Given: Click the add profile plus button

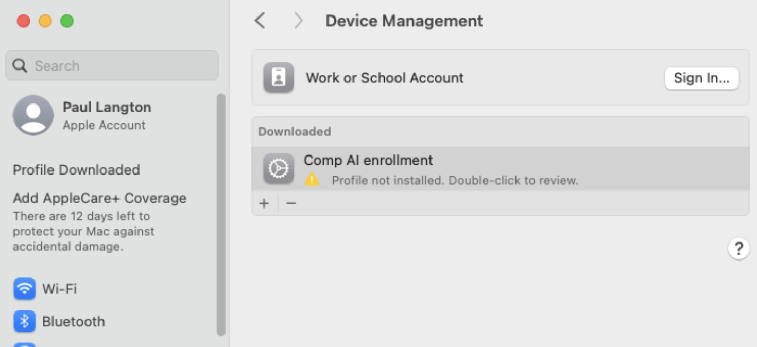Looking at the screenshot, I should [x=264, y=203].
